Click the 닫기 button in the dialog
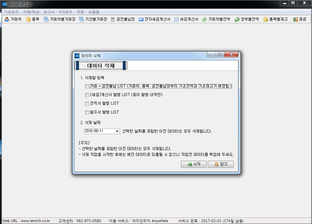 [x=220, y=165]
